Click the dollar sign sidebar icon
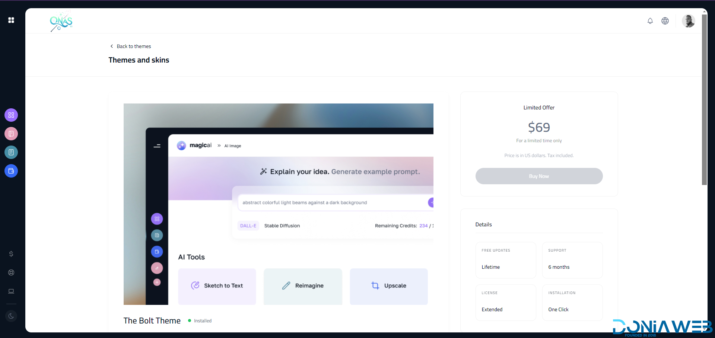This screenshot has height=338, width=715. pyautogui.click(x=11, y=254)
